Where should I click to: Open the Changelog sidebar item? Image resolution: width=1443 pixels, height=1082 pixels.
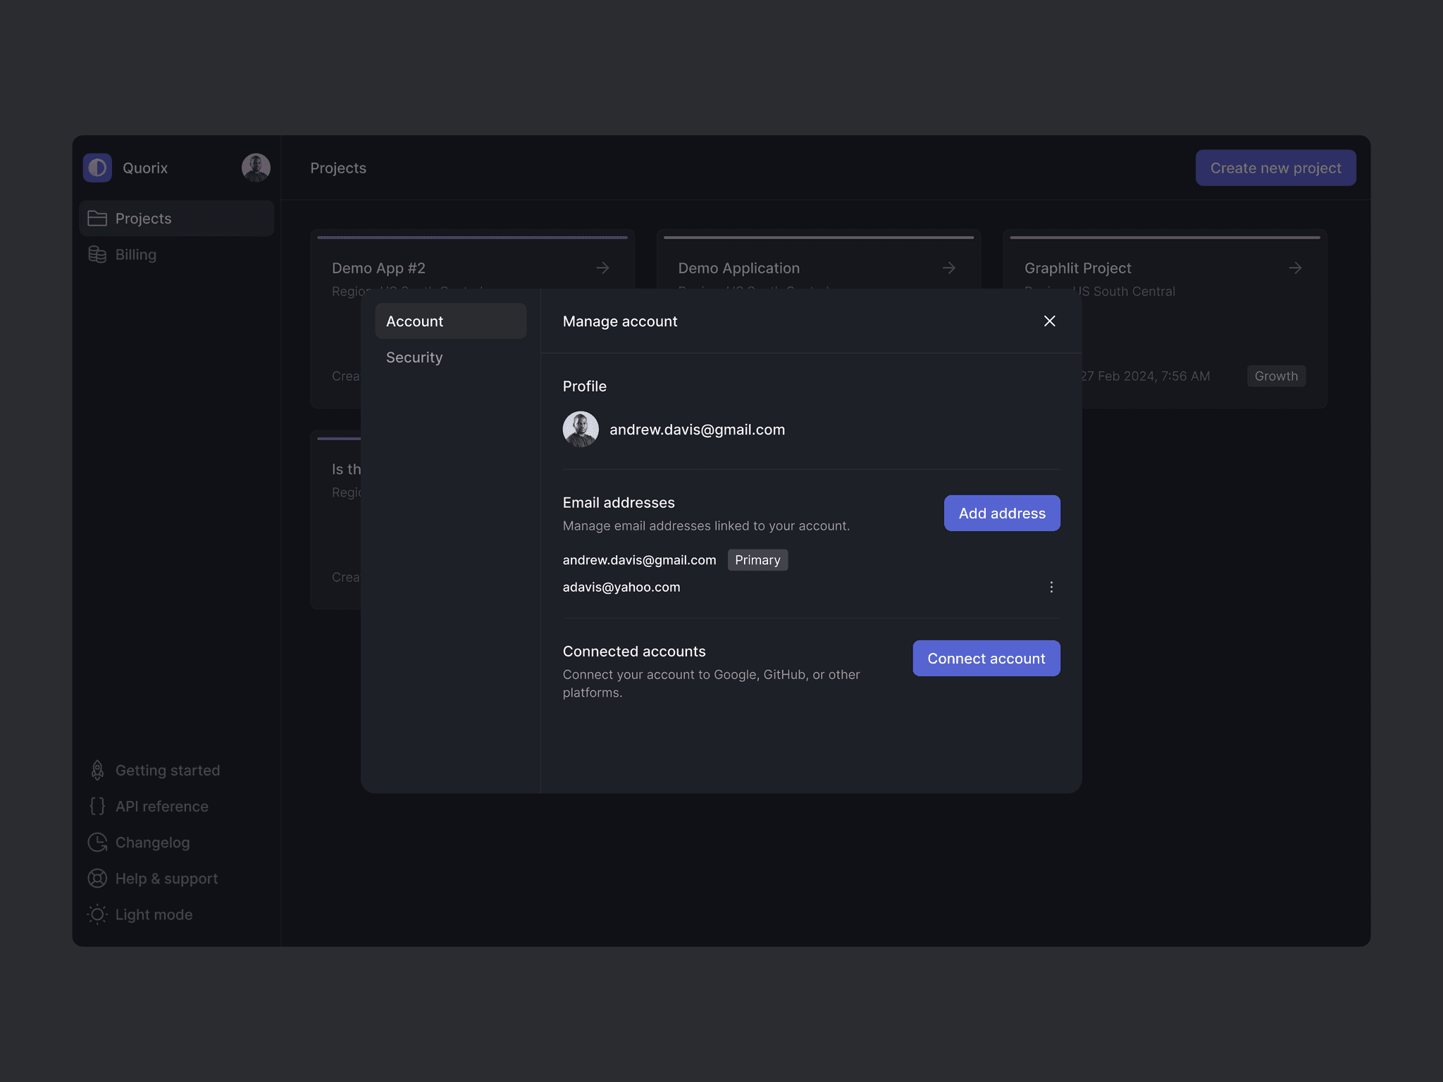pos(152,842)
